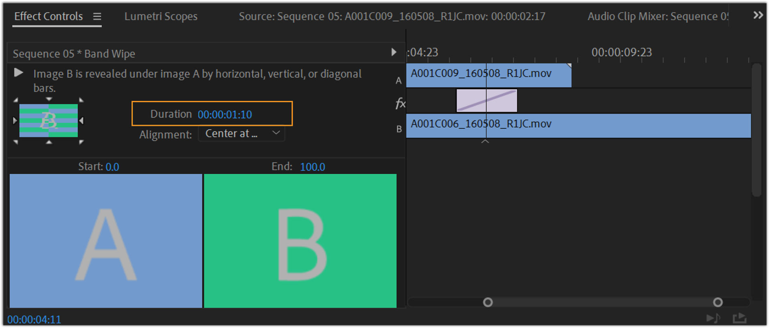
Task: Select the west edge selector arrow
Action: [15, 120]
